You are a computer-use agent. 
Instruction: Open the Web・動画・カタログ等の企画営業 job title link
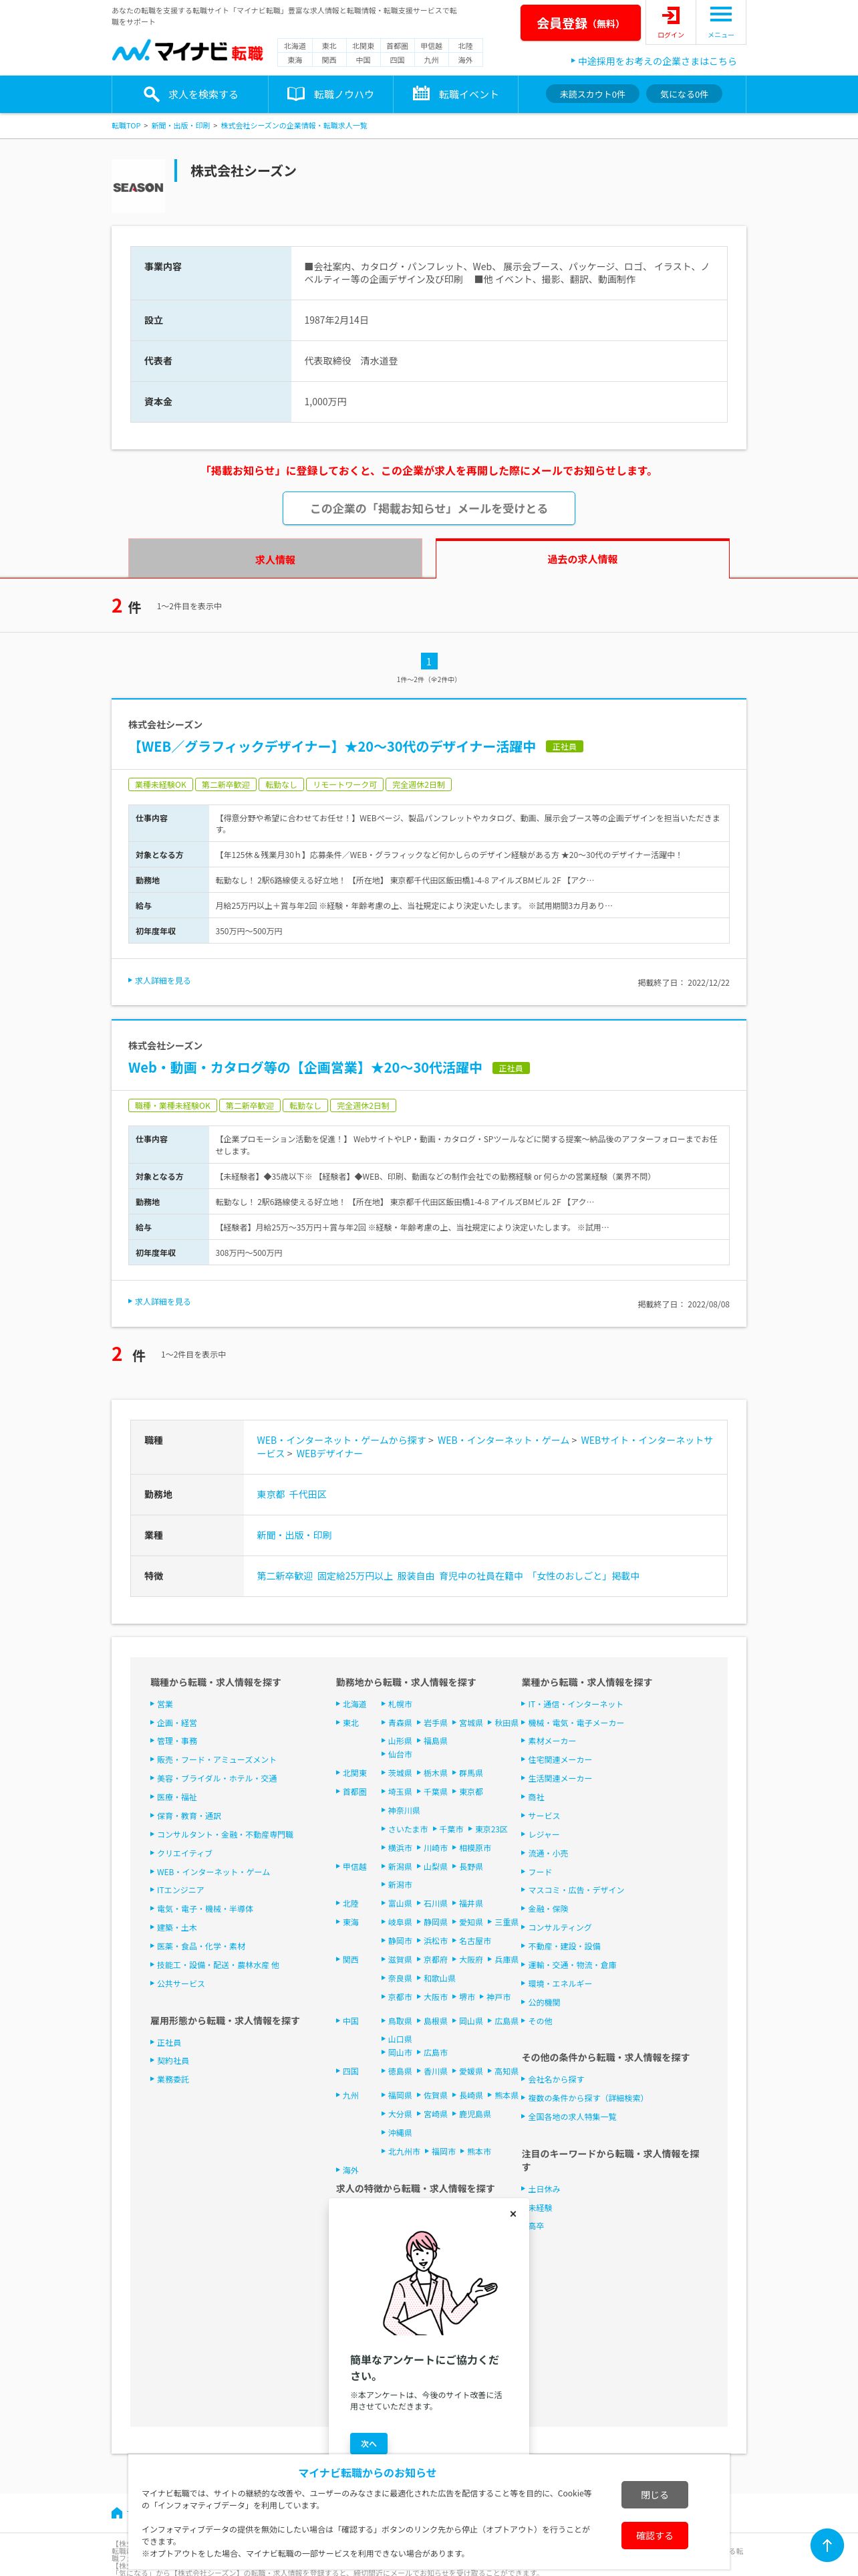coord(305,1067)
